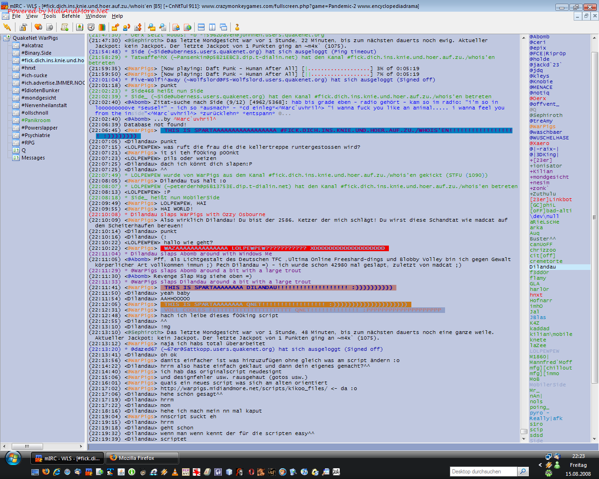599x479 pixels.
Task: Open the Help question mark icon
Action: (237, 27)
